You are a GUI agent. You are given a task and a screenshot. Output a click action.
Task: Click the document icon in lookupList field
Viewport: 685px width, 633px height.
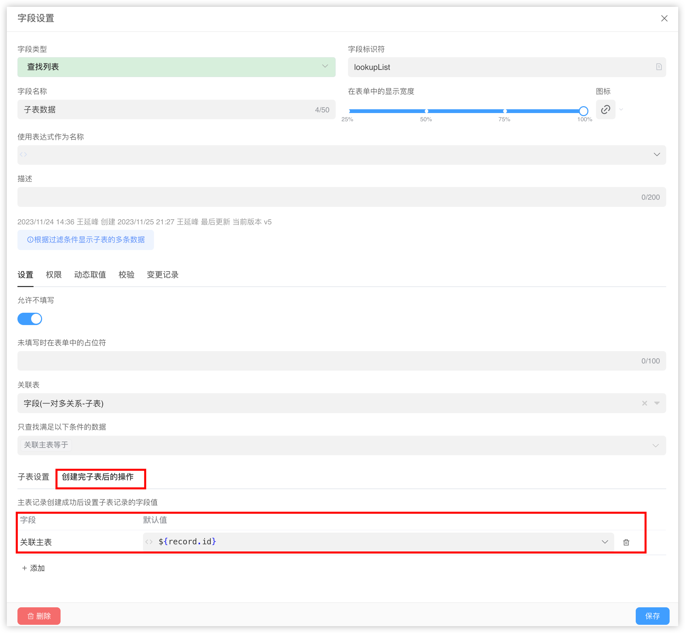659,67
